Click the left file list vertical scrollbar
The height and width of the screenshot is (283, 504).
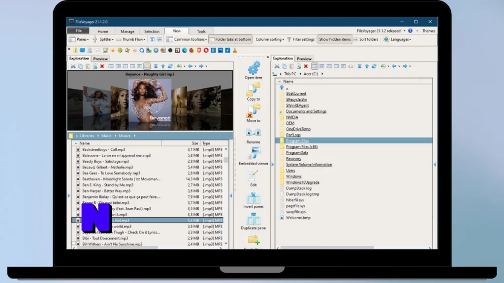tap(226, 197)
